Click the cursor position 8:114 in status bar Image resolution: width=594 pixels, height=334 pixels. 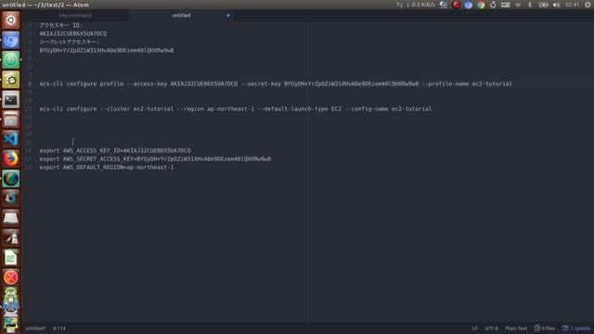click(x=59, y=328)
